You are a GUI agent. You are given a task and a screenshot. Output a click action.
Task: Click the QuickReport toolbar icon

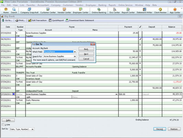coord(56,20)
